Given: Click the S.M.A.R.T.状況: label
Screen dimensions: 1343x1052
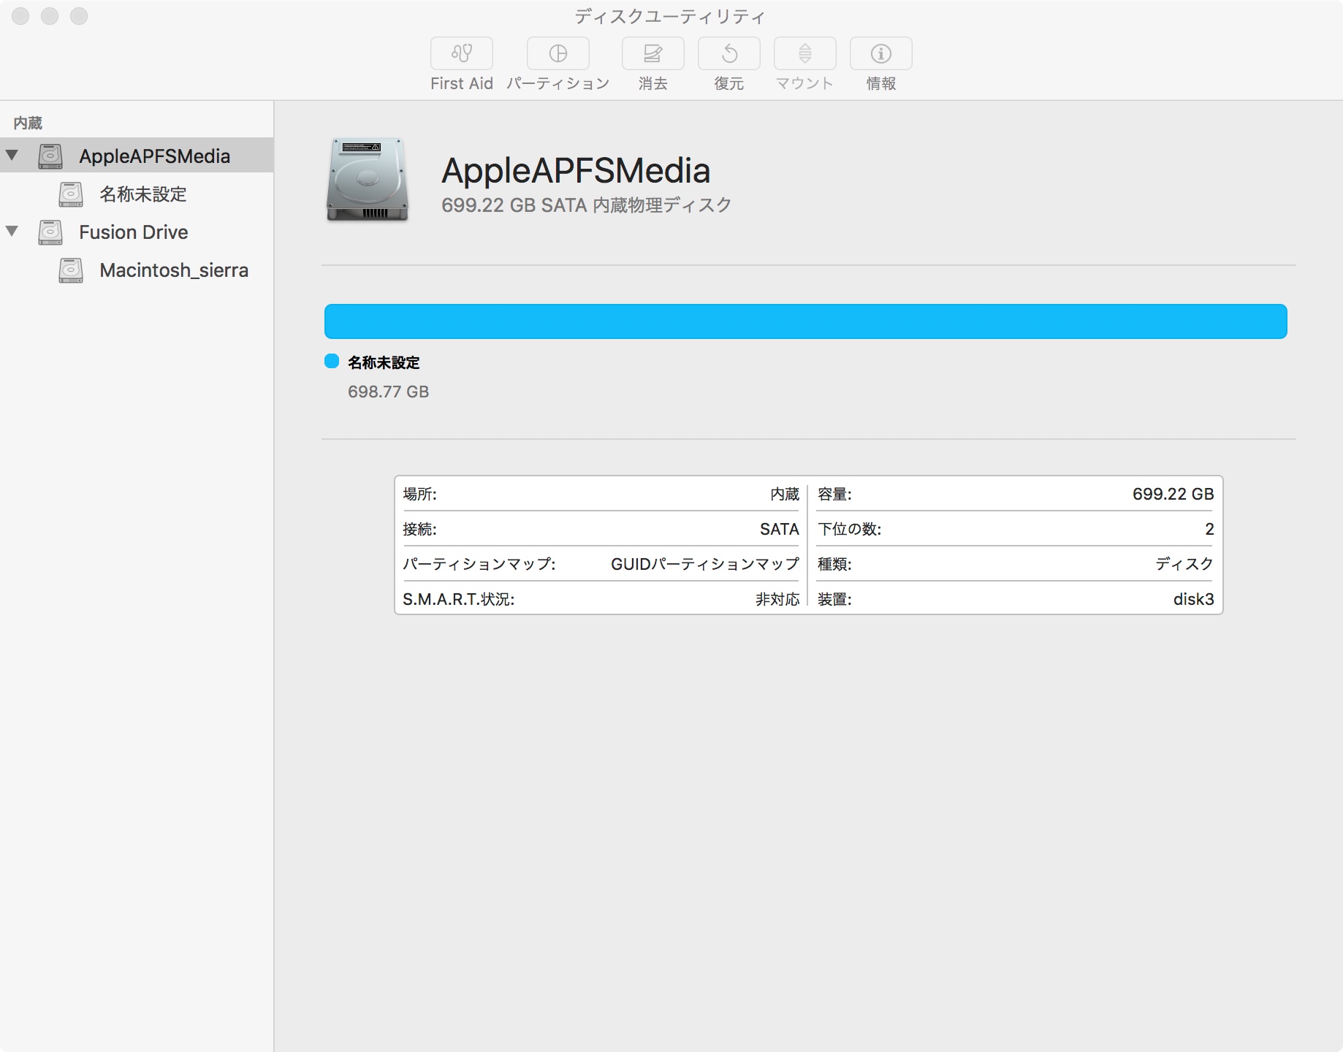Looking at the screenshot, I should [458, 599].
